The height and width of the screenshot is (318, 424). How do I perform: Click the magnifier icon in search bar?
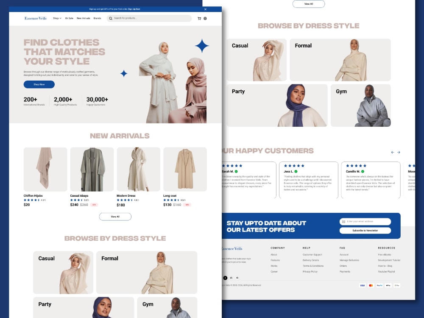pyautogui.click(x=111, y=18)
